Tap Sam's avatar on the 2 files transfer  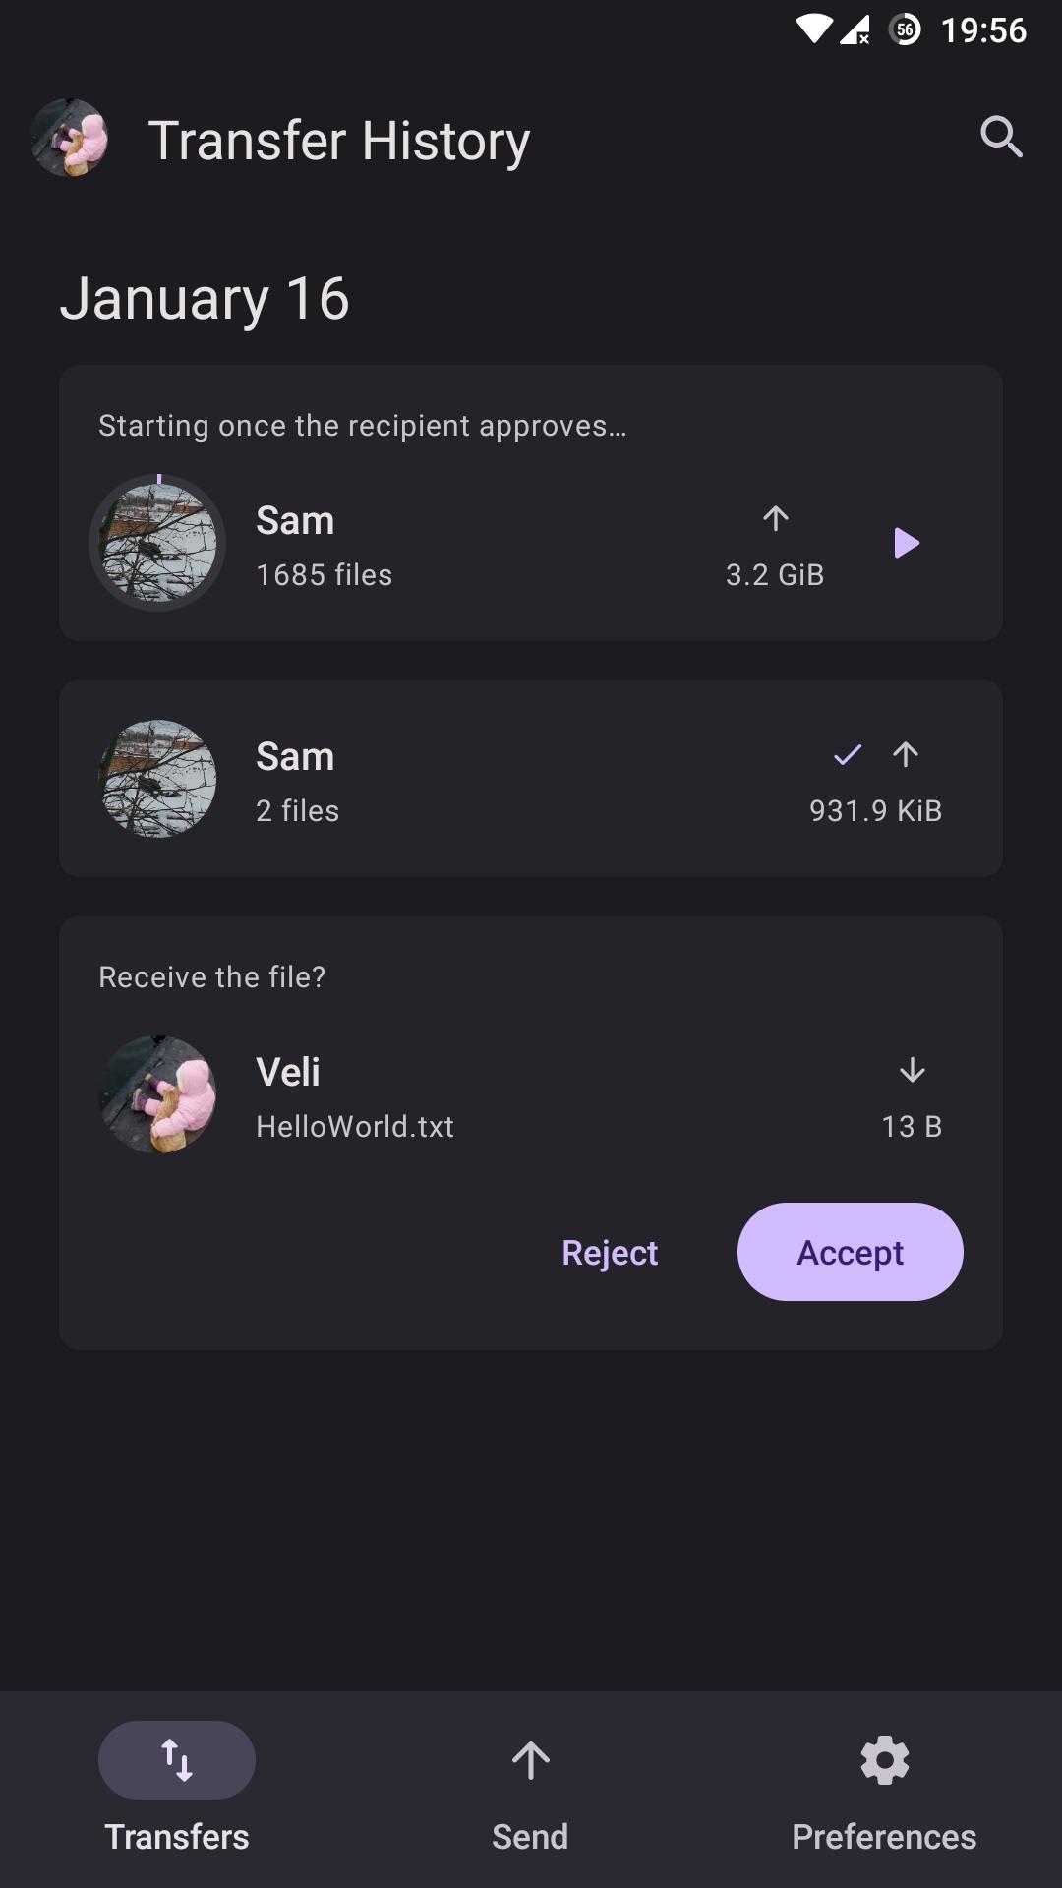click(157, 779)
